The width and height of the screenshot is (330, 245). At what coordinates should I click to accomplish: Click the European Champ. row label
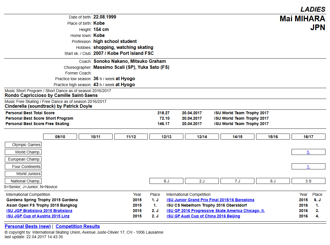[x=23, y=159]
